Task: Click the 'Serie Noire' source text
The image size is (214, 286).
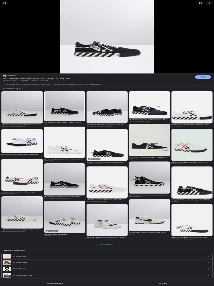Action: [x=48, y=161]
